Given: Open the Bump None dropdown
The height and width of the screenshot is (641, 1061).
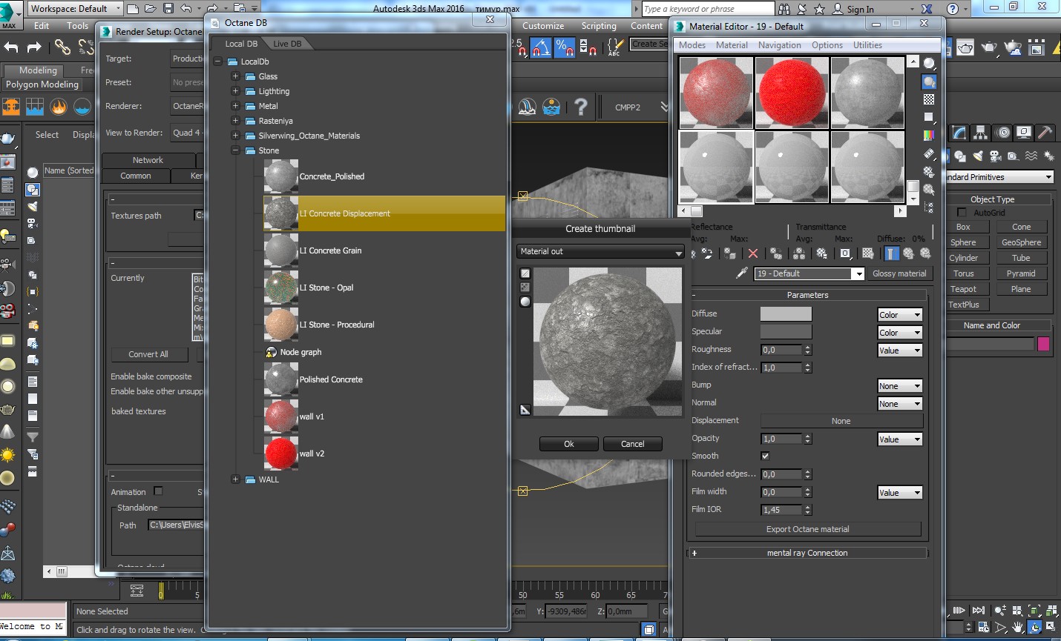Looking at the screenshot, I should point(900,386).
